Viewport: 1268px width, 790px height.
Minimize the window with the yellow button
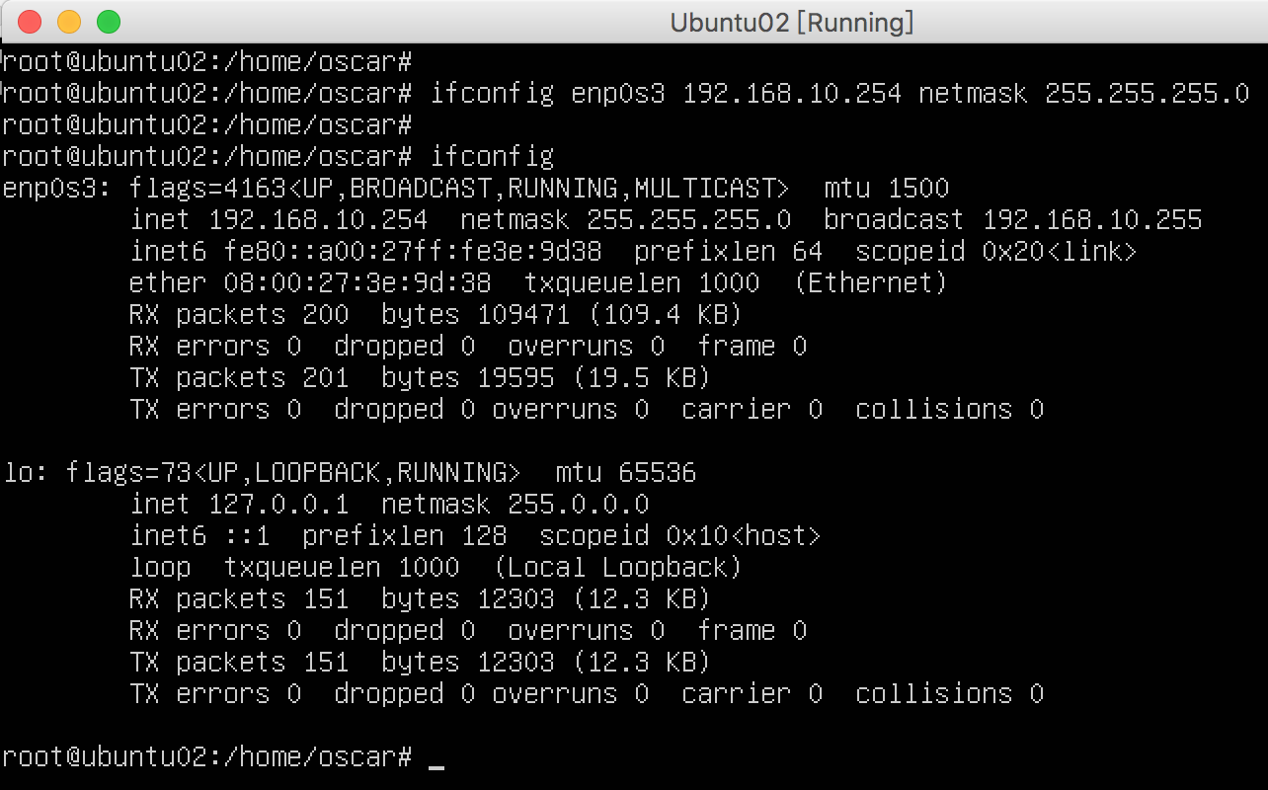click(x=69, y=21)
